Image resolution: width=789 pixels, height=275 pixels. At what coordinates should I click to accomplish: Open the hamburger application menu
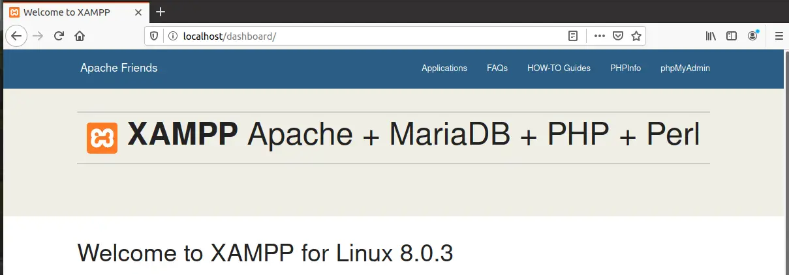(779, 36)
